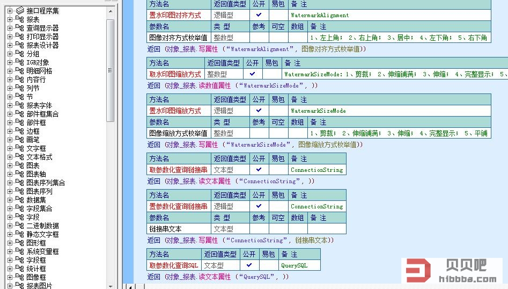
Task: Select 报表 label in the tree
Action: (x=33, y=19)
